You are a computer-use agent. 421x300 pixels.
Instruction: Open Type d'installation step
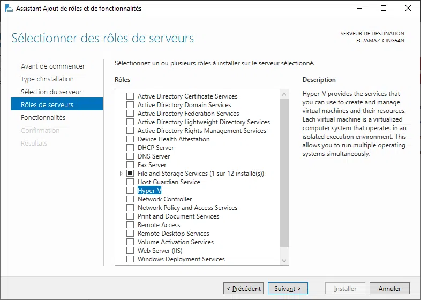(x=47, y=79)
